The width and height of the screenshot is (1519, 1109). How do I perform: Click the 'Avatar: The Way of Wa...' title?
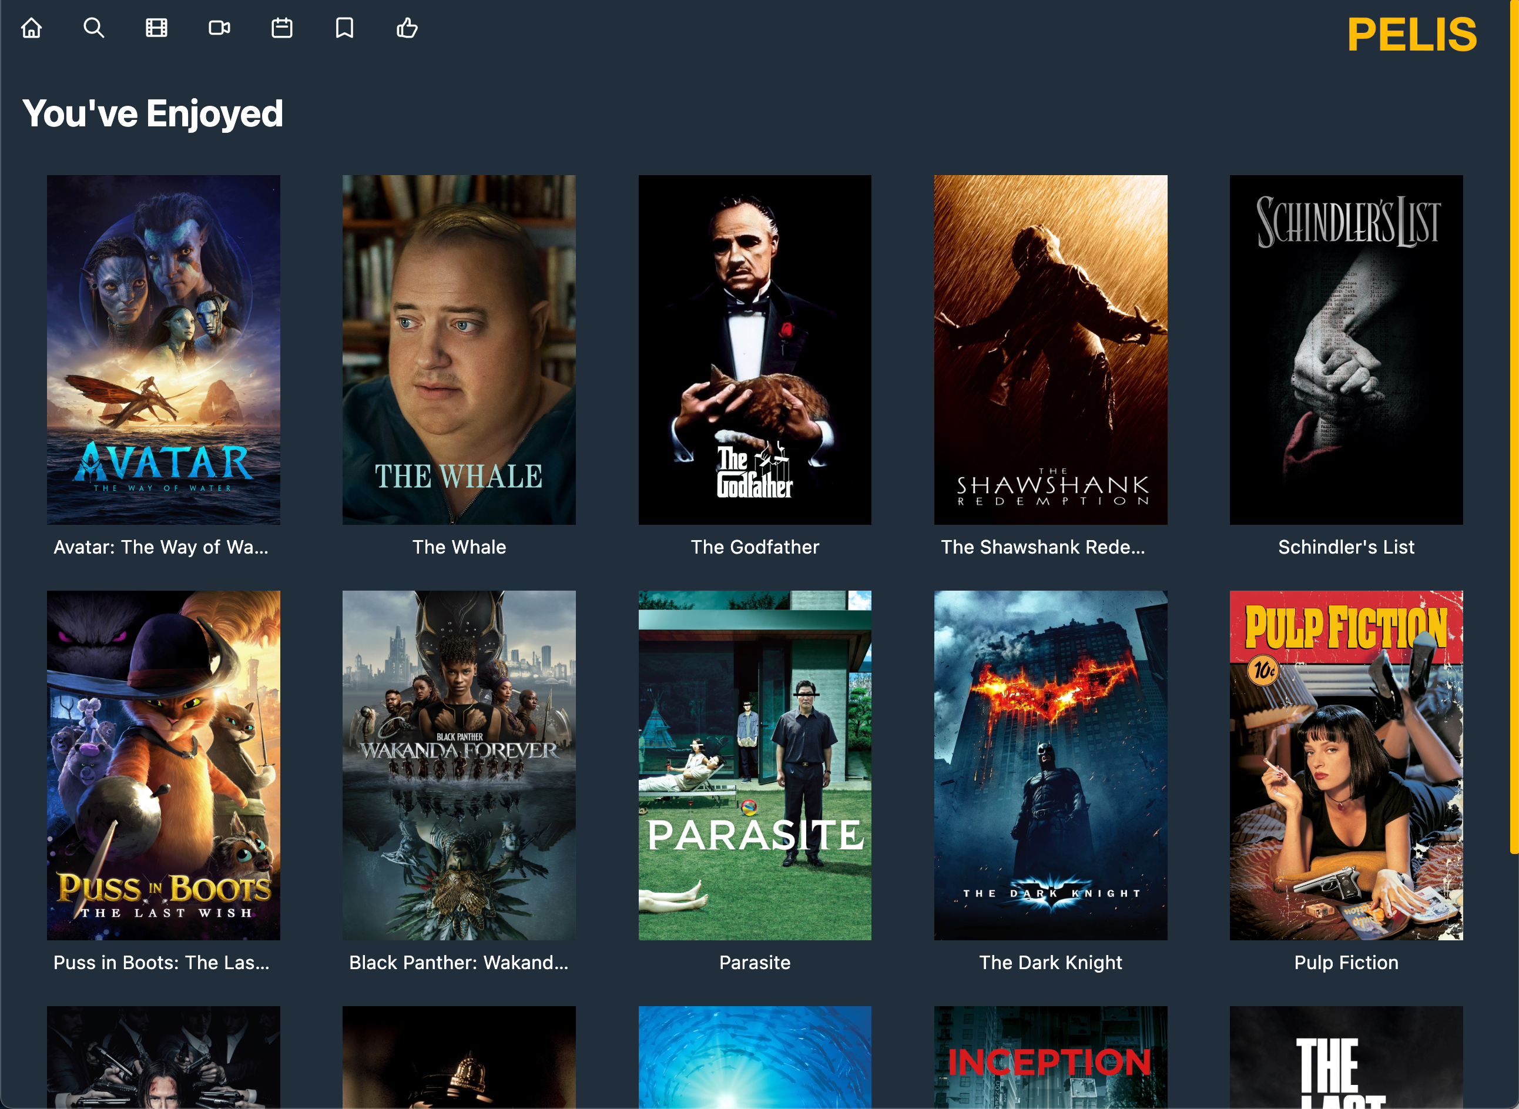point(161,547)
